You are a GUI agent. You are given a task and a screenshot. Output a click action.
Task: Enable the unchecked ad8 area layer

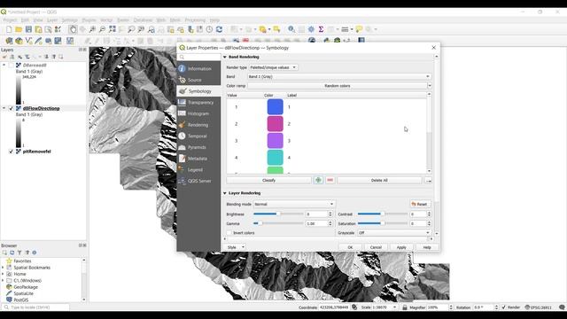tap(11, 65)
